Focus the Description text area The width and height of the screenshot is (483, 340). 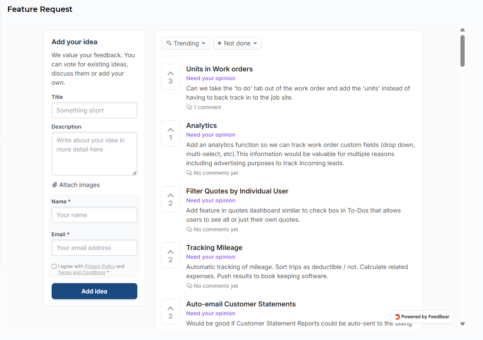(94, 154)
